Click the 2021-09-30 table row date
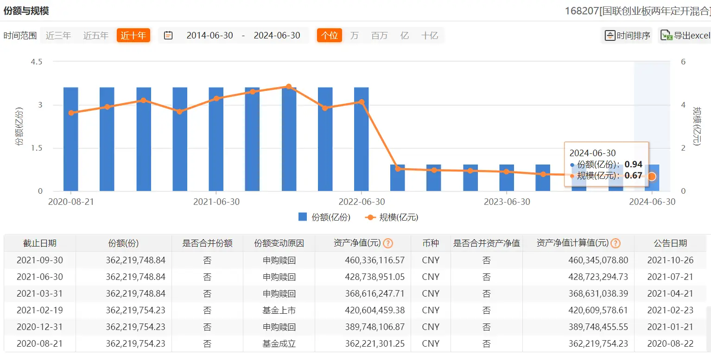Screen dimensions: 711x355 (x=40, y=260)
